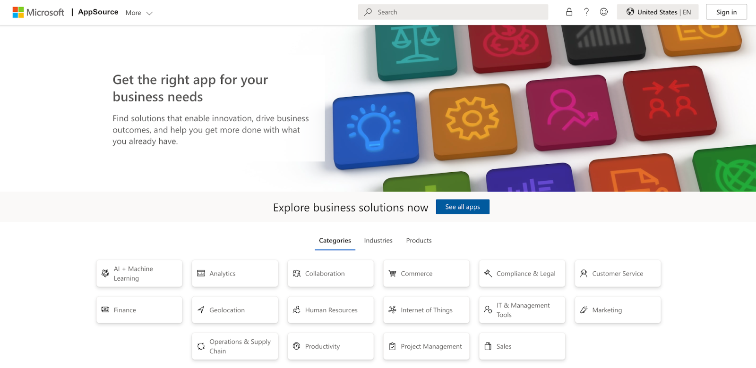Image resolution: width=756 pixels, height=368 pixels.
Task: Open the Geolocation category text
Action: click(227, 310)
